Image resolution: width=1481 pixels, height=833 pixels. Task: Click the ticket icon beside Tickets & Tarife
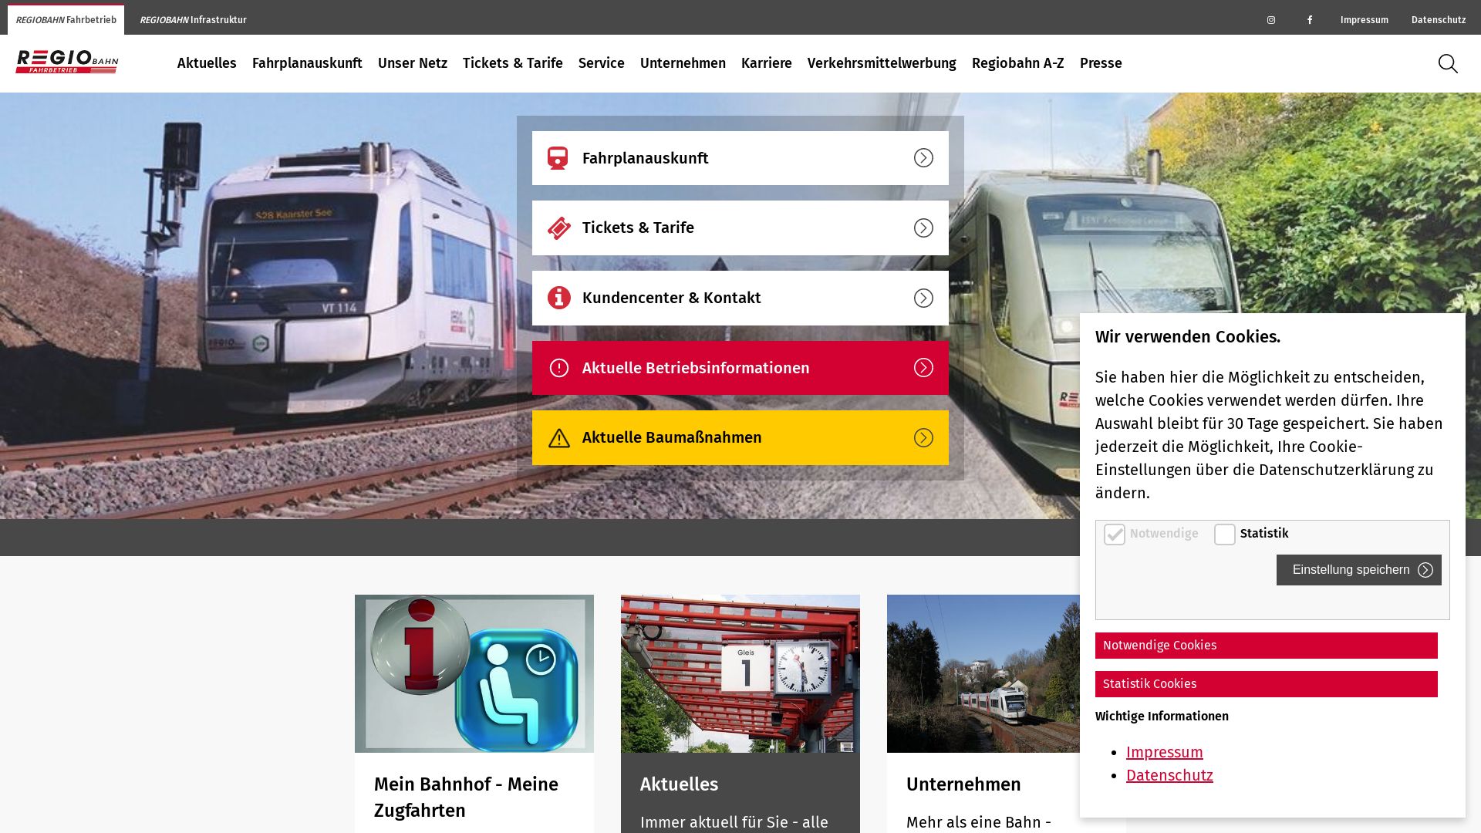click(x=559, y=228)
